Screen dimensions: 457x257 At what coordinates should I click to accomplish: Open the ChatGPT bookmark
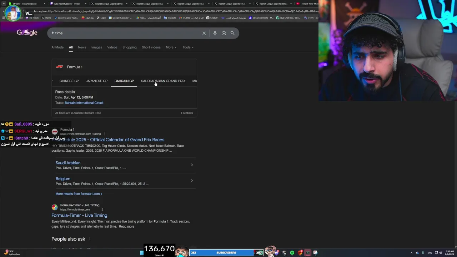(212, 18)
